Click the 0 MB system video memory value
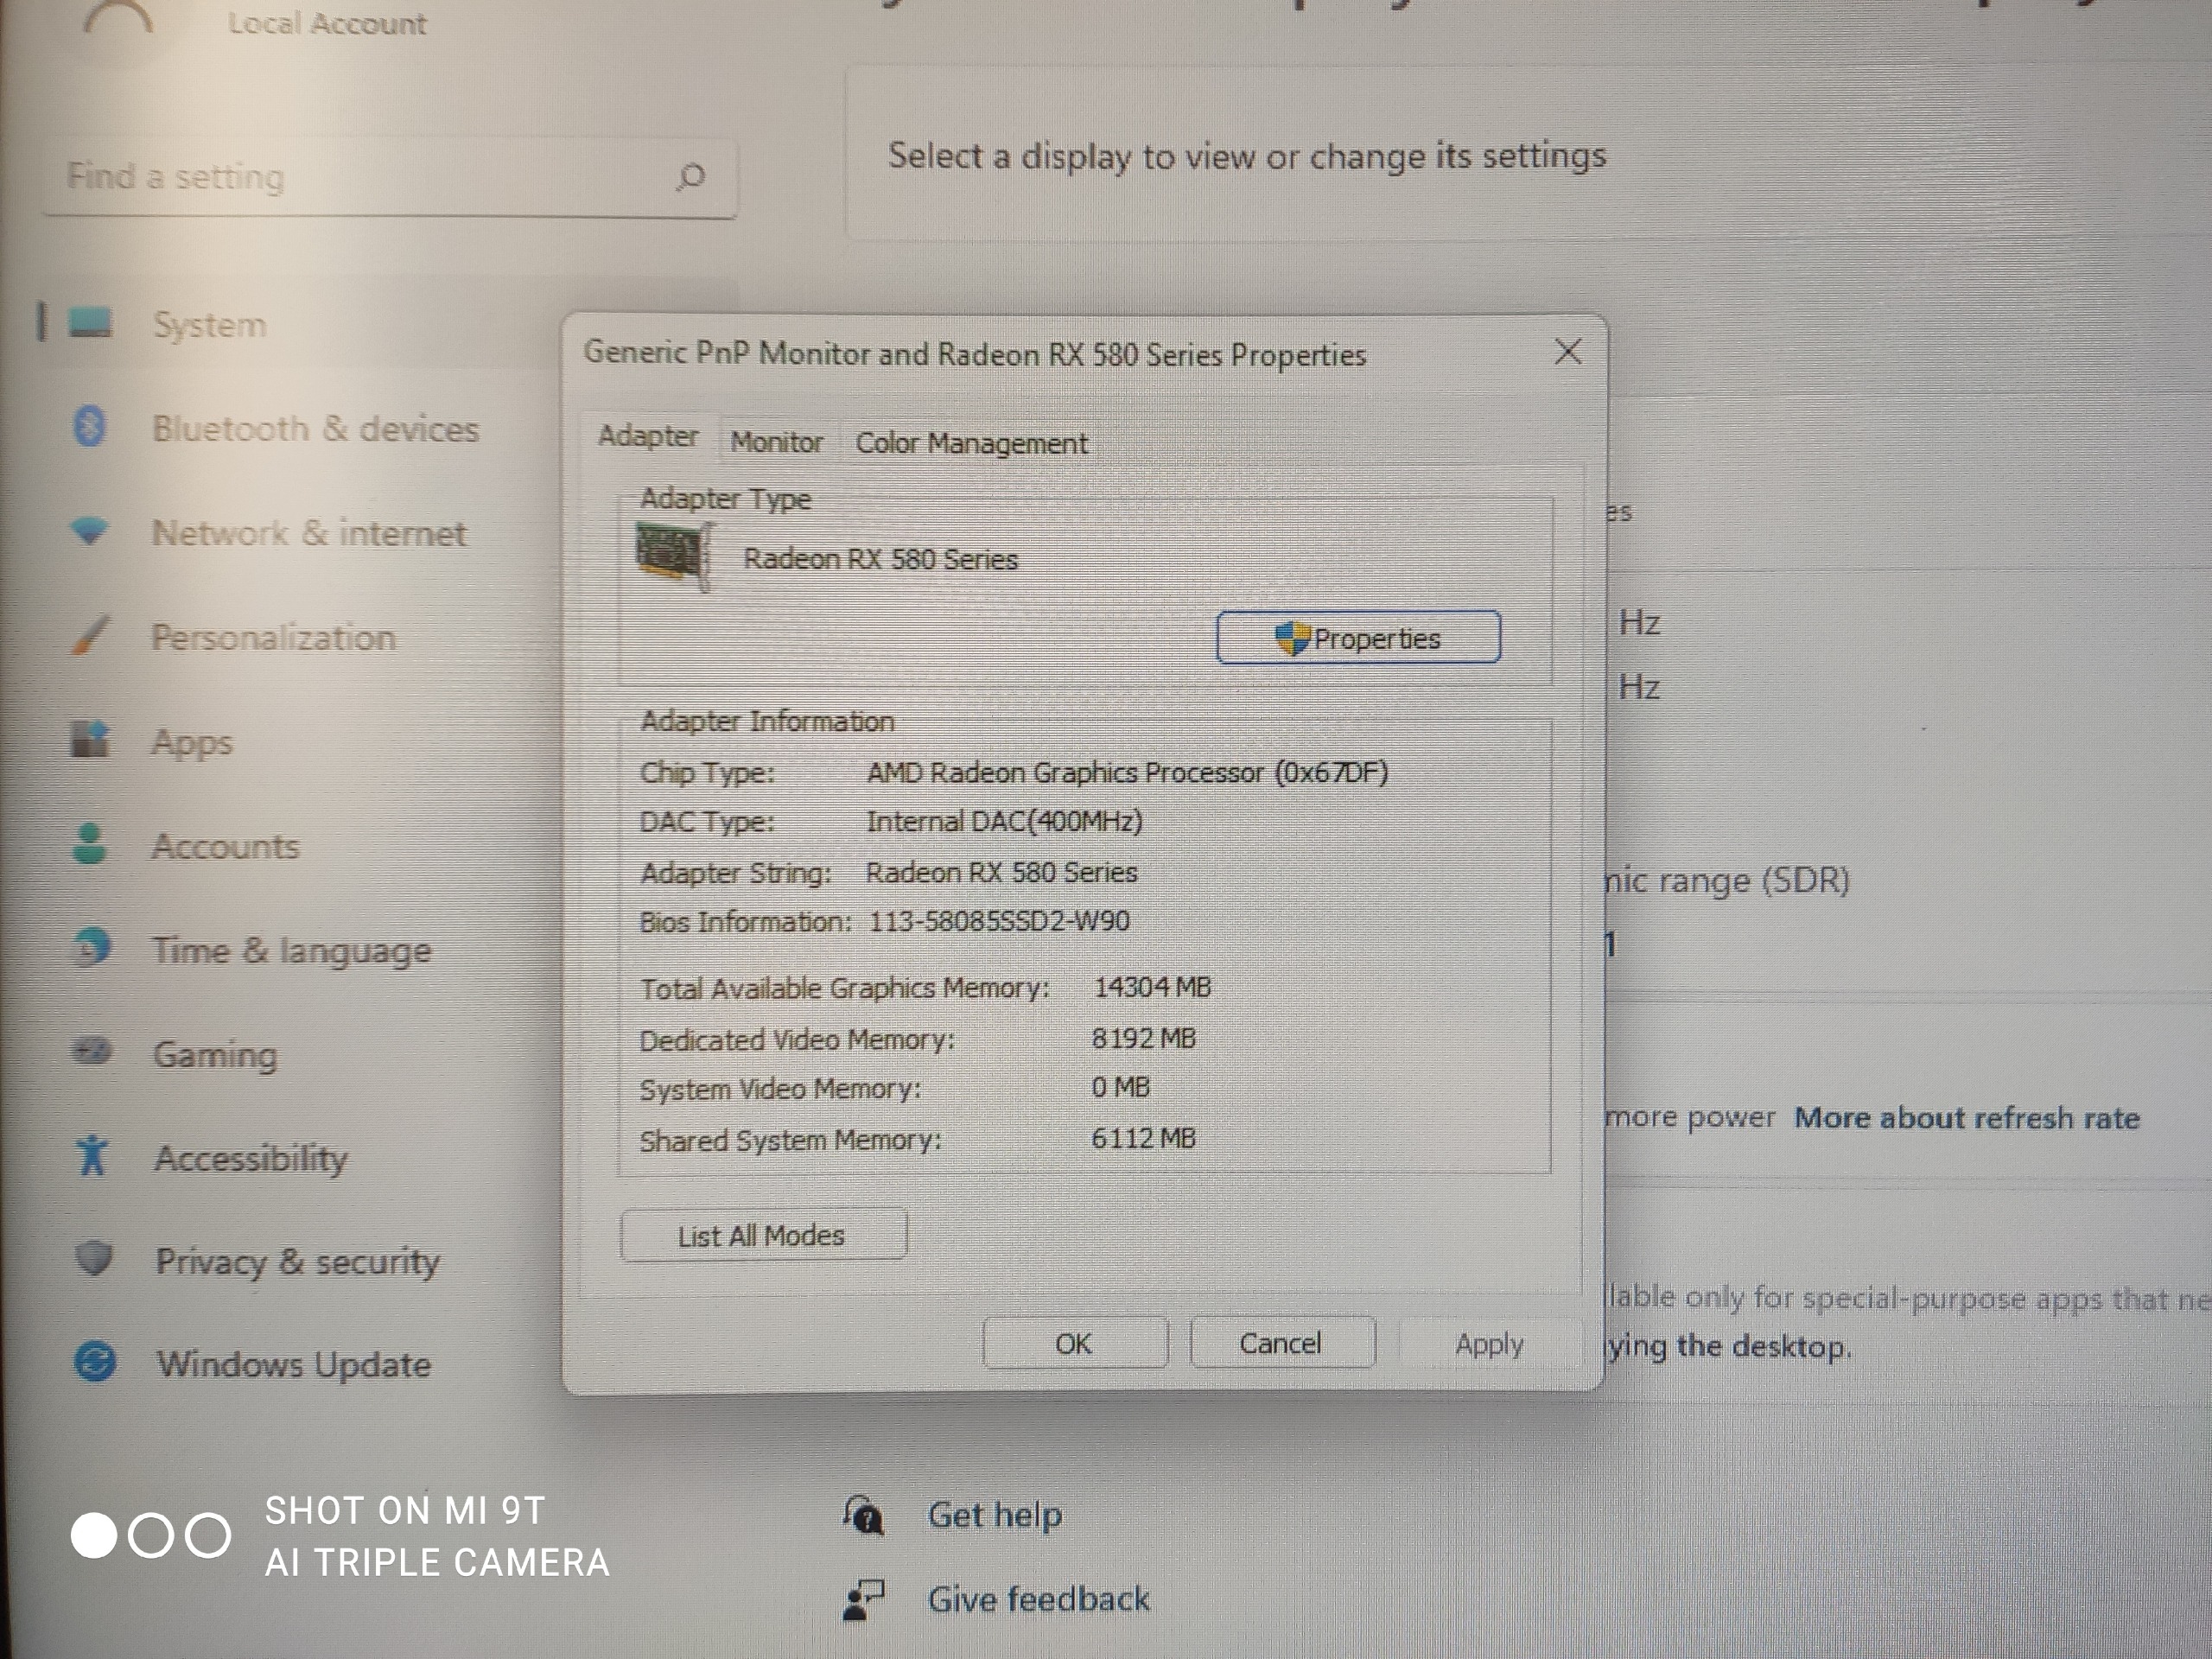The image size is (2212, 1659). point(1121,1087)
